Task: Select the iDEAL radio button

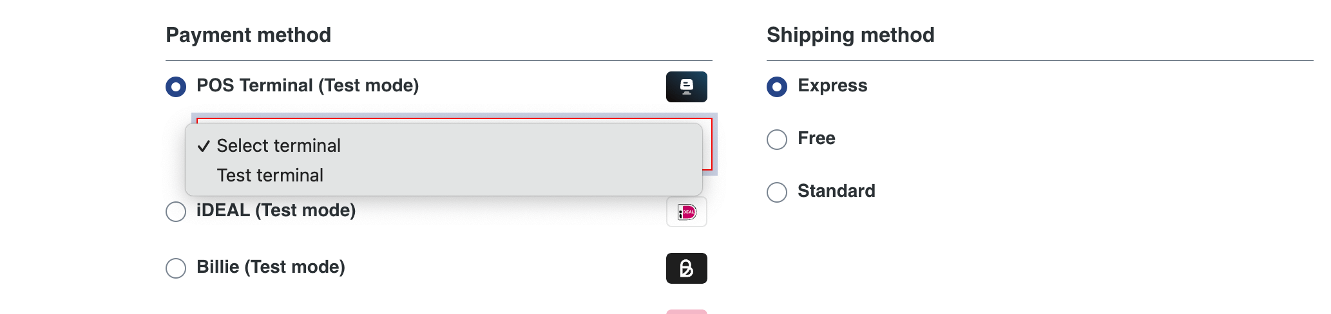Action: [x=176, y=211]
